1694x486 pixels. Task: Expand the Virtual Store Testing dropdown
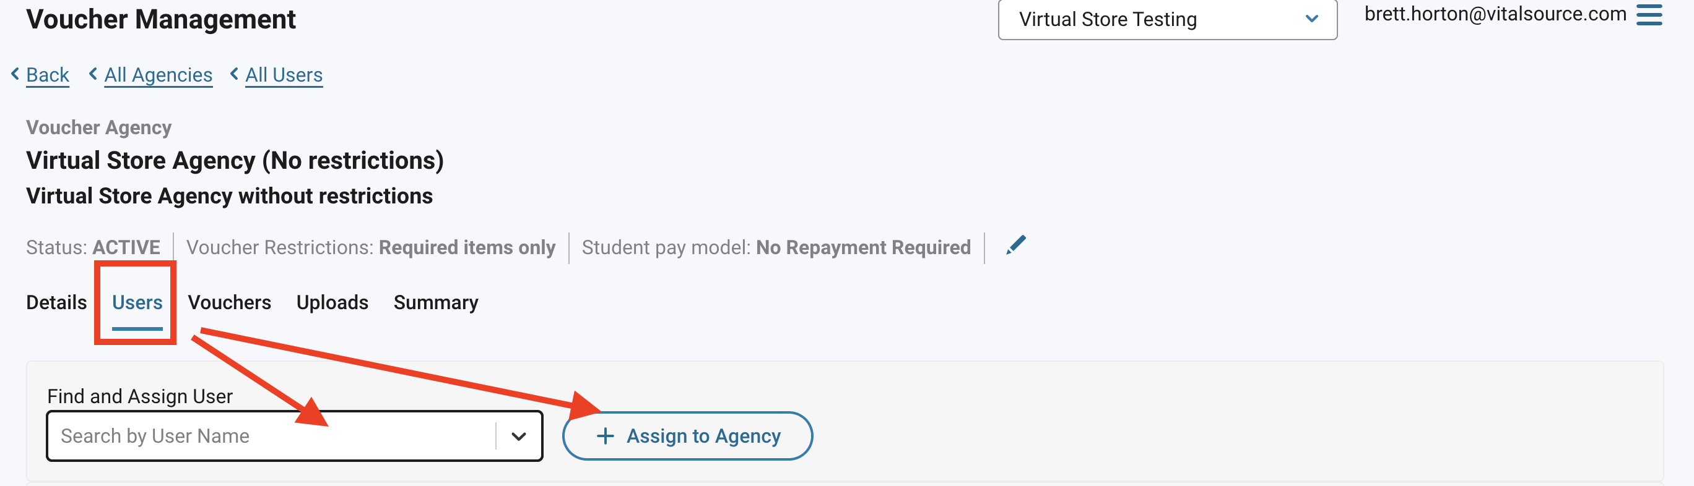pyautogui.click(x=1166, y=20)
